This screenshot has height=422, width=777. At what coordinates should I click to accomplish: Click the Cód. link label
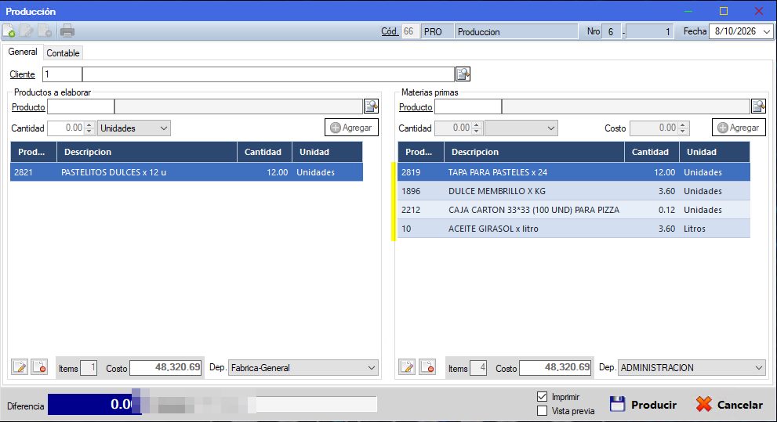click(390, 31)
